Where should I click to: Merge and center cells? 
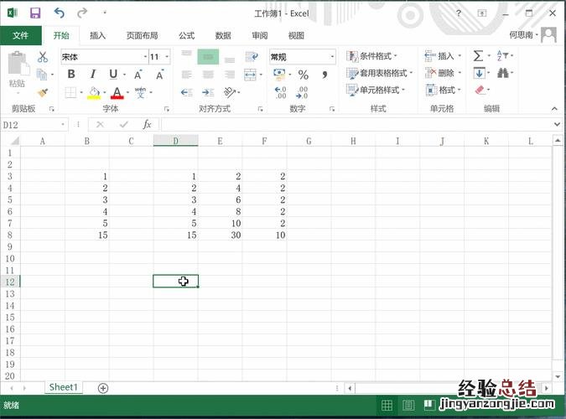pos(250,75)
